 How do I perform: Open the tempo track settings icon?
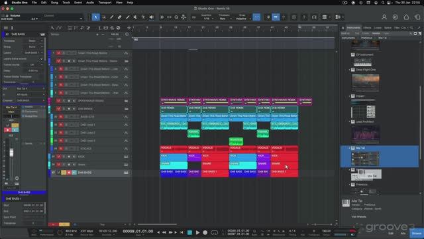[127, 34]
